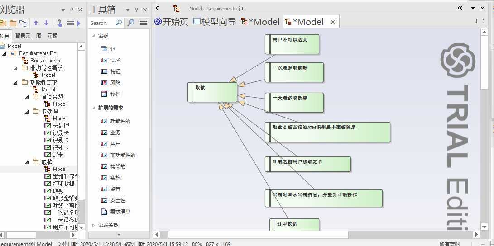
Task: Click the toolbox Search input field
Action: click(102, 23)
